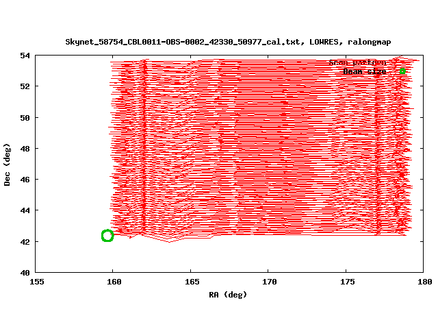Click the y-axis tick label 42

click(25, 242)
